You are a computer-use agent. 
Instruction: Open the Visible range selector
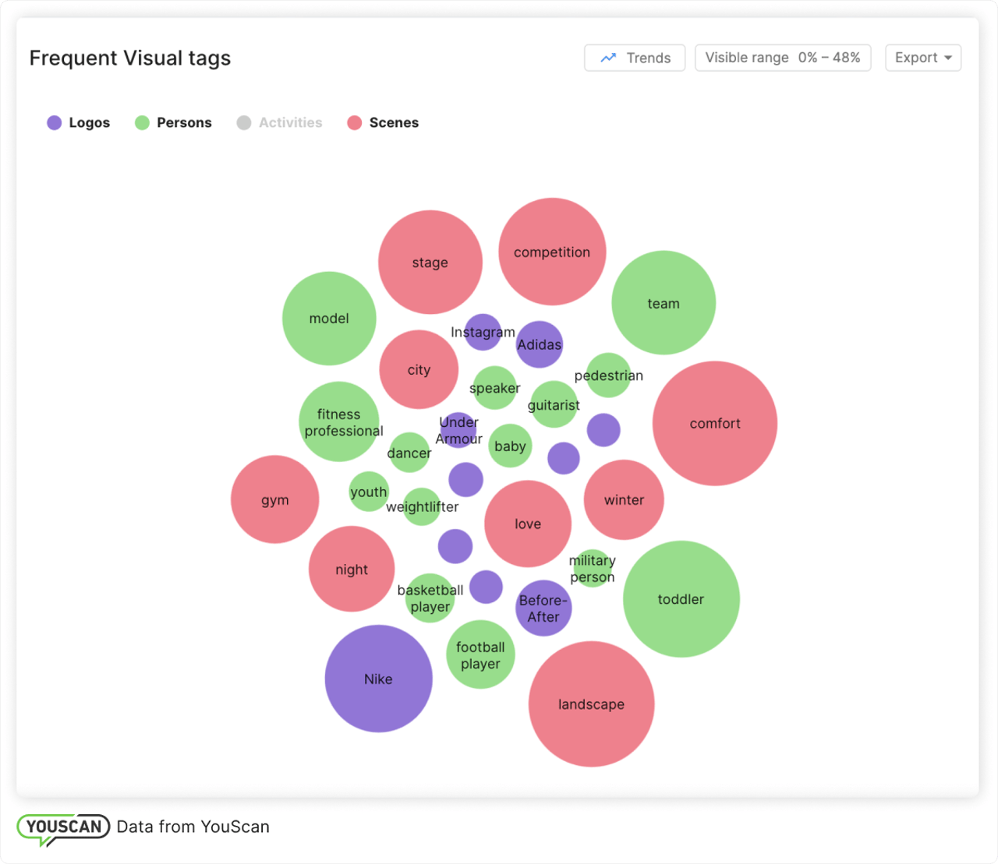(782, 58)
